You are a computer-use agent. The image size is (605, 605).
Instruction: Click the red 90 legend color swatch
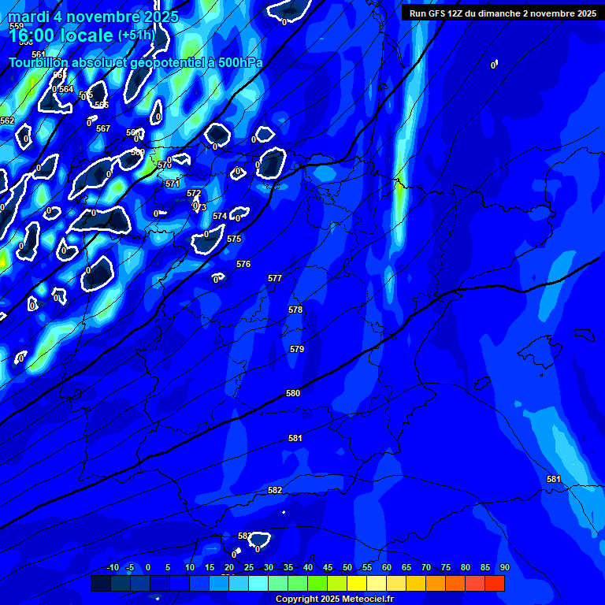click(x=495, y=583)
